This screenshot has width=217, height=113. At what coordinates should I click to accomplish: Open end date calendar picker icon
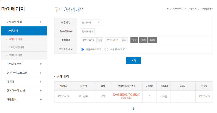click(x=124, y=40)
